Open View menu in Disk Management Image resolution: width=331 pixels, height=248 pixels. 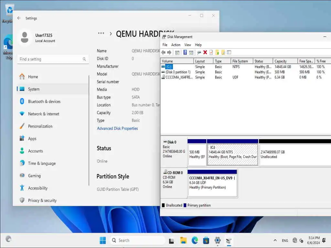[x=188, y=45]
